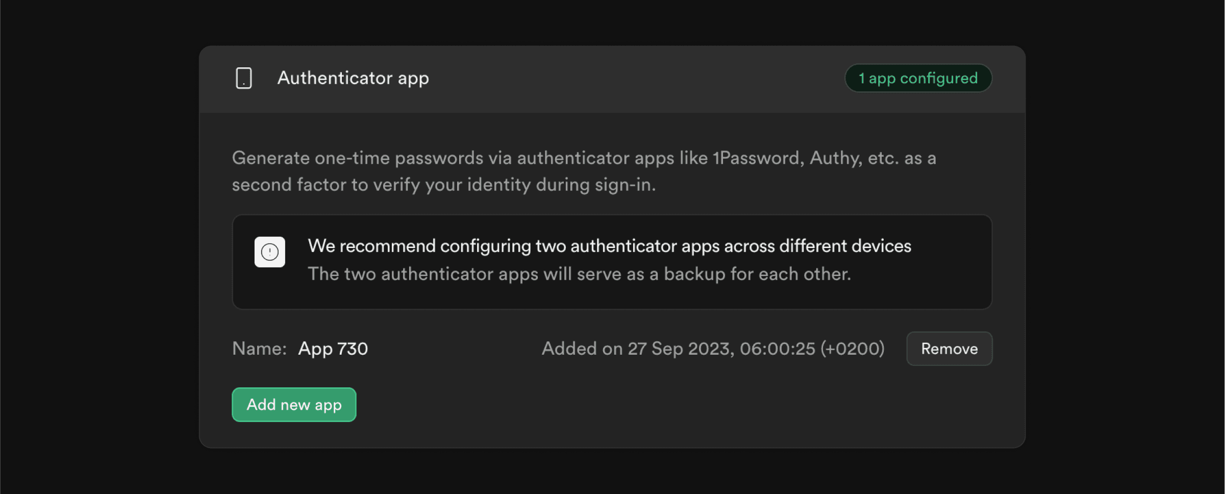Screen dimensions: 1225x494
Task: Add a new authenticator app
Action: coord(294,405)
